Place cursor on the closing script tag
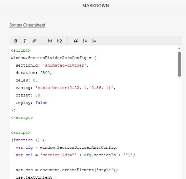The image size is (186, 179). [x=22, y=118]
